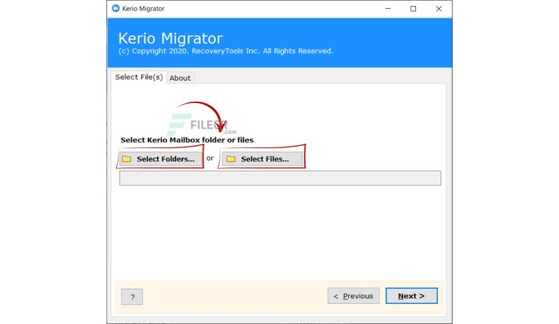The image size is (559, 324).
Task: Open the About tab
Action: [180, 78]
